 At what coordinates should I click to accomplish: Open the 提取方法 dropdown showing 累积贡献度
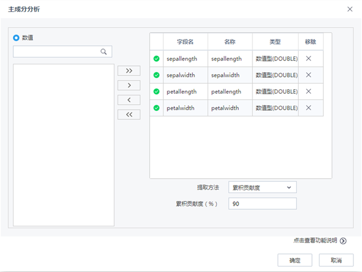point(261,187)
